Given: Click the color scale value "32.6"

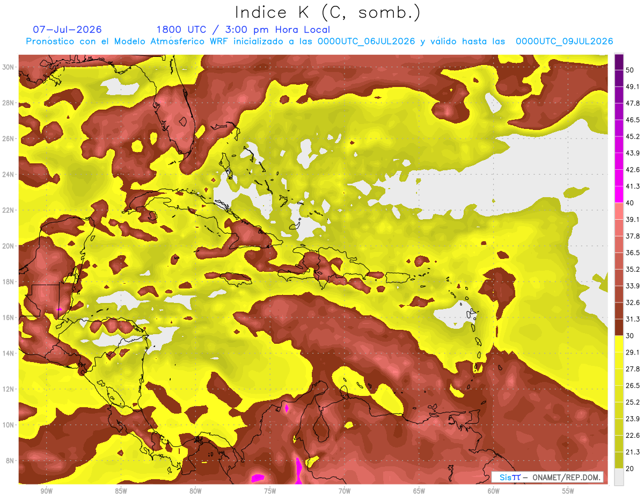Looking at the screenshot, I should tap(632, 302).
